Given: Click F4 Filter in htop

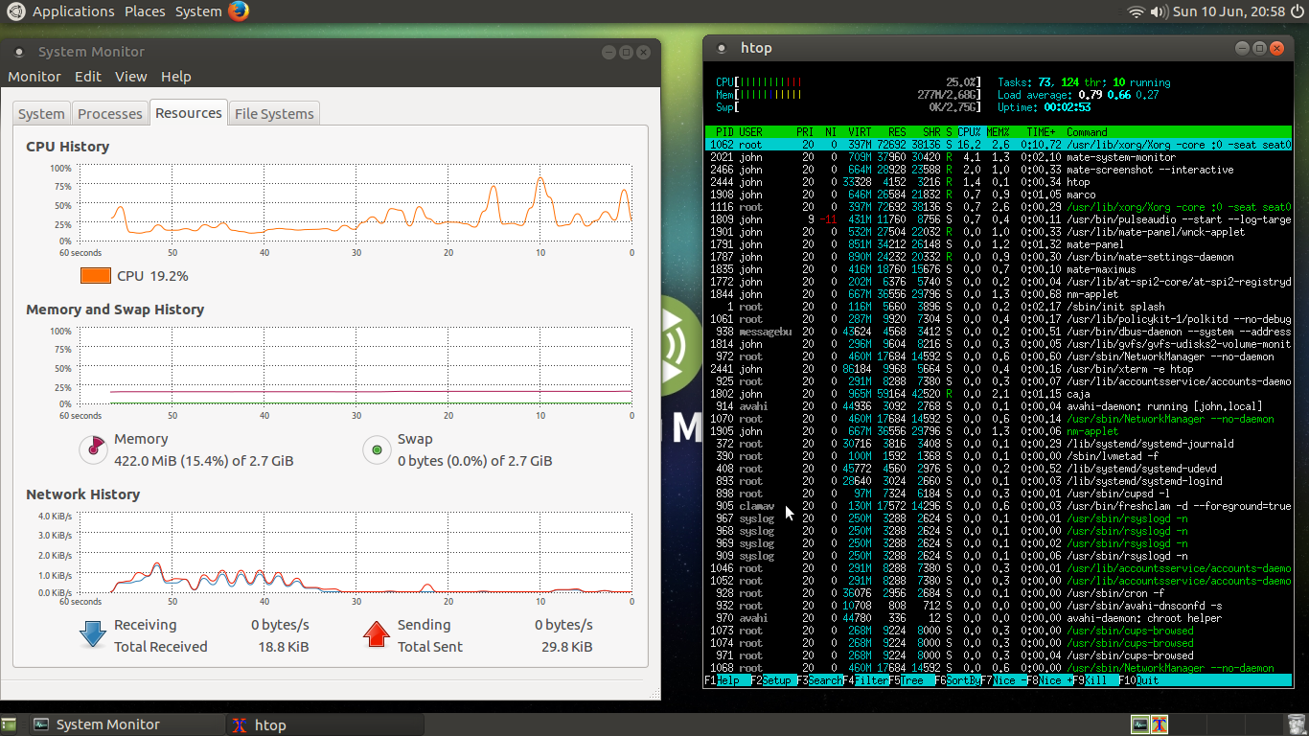Looking at the screenshot, I should pos(865,680).
